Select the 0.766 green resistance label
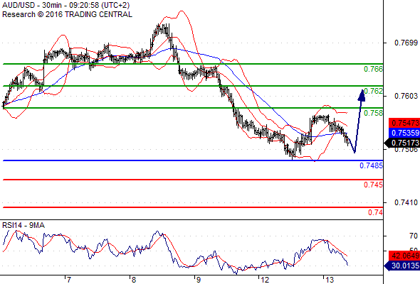The image size is (420, 284). pyautogui.click(x=373, y=69)
